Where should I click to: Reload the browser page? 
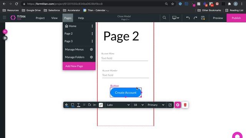tap(17, 4)
